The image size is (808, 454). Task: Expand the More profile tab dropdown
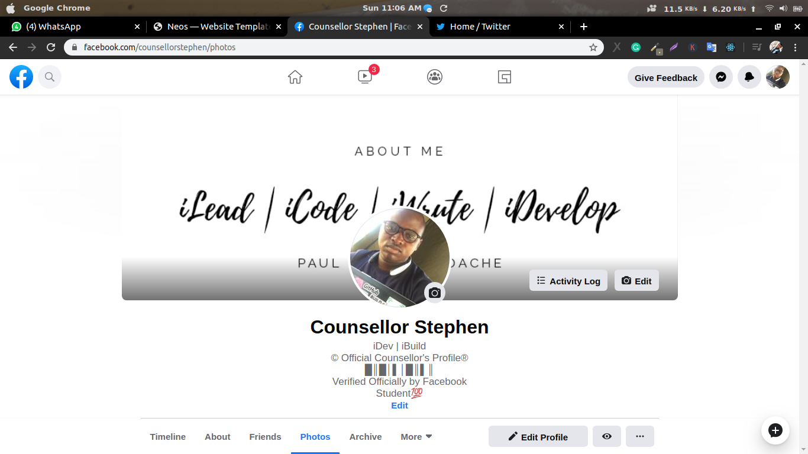(x=416, y=437)
